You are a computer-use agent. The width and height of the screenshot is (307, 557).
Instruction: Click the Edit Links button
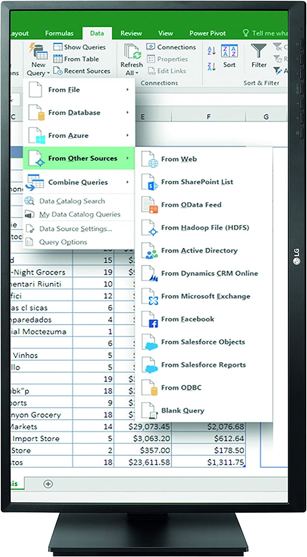[167, 71]
